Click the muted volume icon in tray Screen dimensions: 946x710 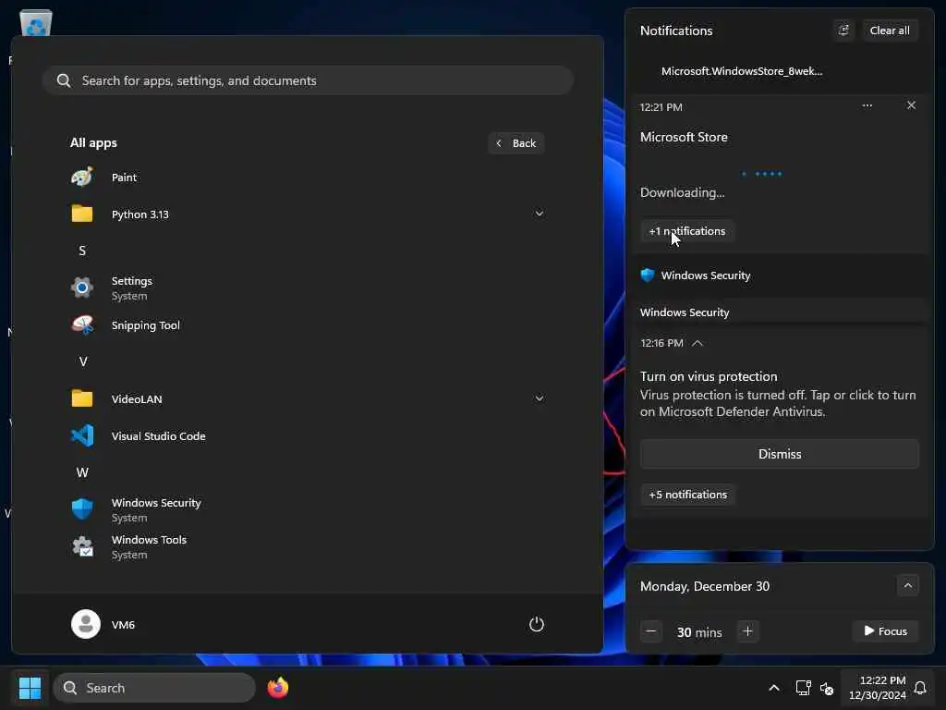[827, 688]
